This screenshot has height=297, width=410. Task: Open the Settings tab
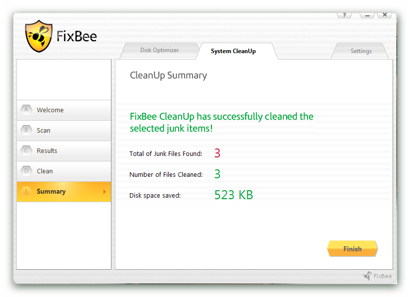(x=361, y=51)
